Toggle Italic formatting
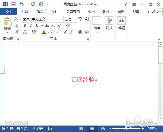Screen dimensions: 163x132 (31, 26)
